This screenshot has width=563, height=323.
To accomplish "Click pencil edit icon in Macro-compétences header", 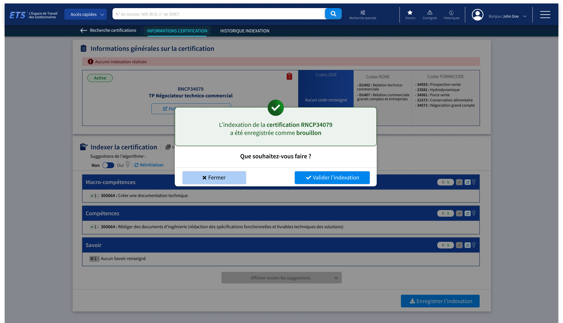I will (x=459, y=182).
